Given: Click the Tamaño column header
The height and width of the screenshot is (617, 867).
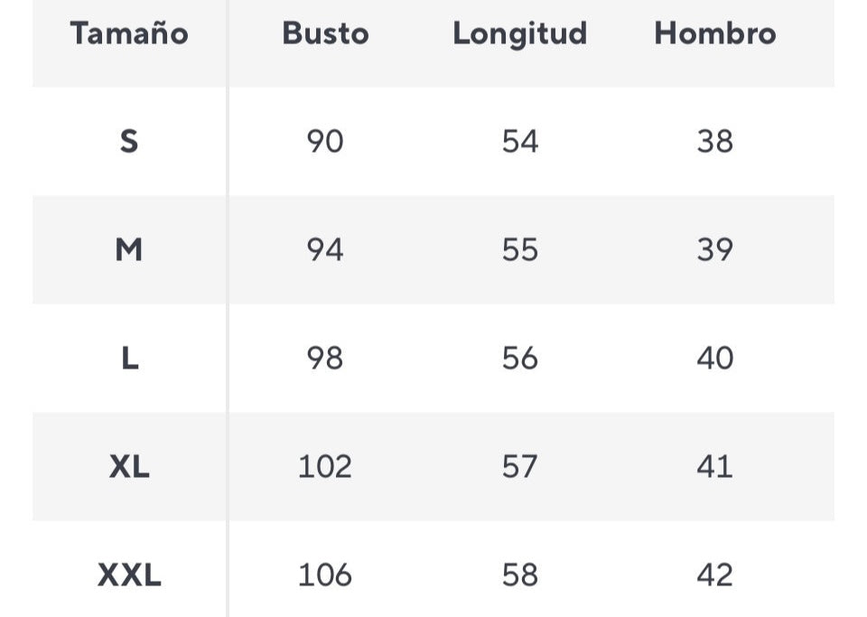Looking at the screenshot, I should [129, 33].
